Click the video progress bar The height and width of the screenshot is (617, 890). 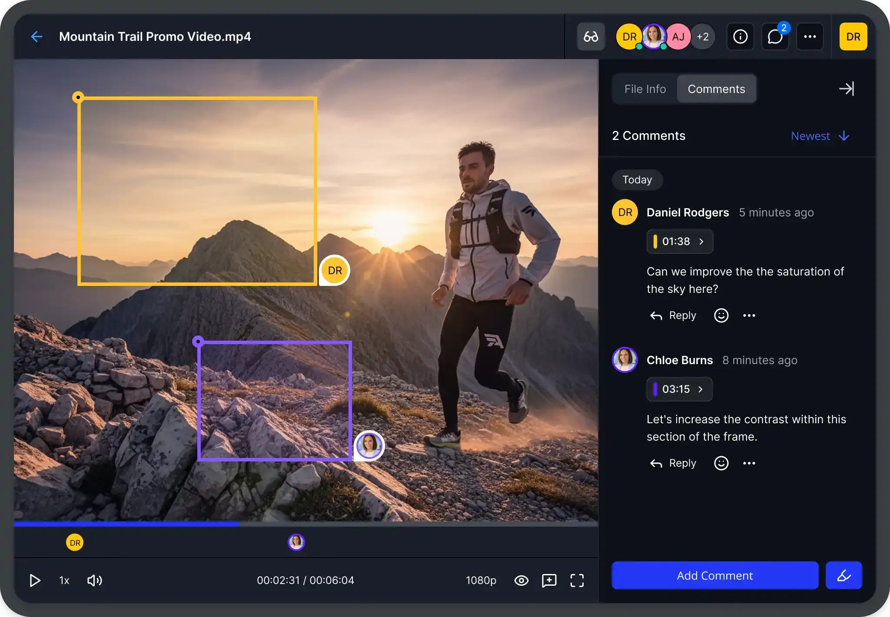[304, 524]
